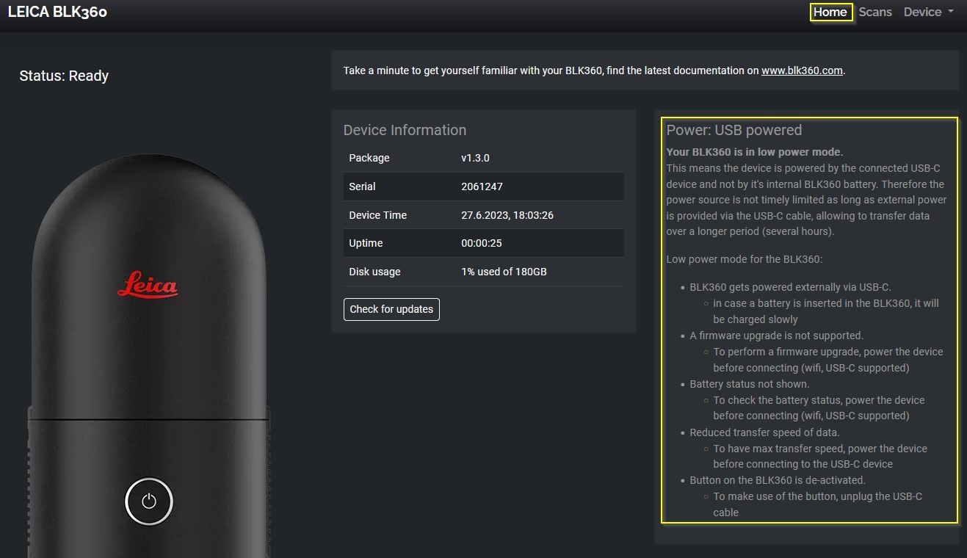The image size is (967, 558).
Task: Click the low power mode bold notice
Action: tap(755, 152)
